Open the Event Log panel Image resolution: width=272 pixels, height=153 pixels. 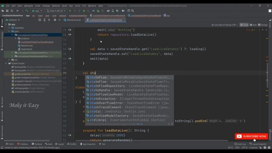pos(240,144)
